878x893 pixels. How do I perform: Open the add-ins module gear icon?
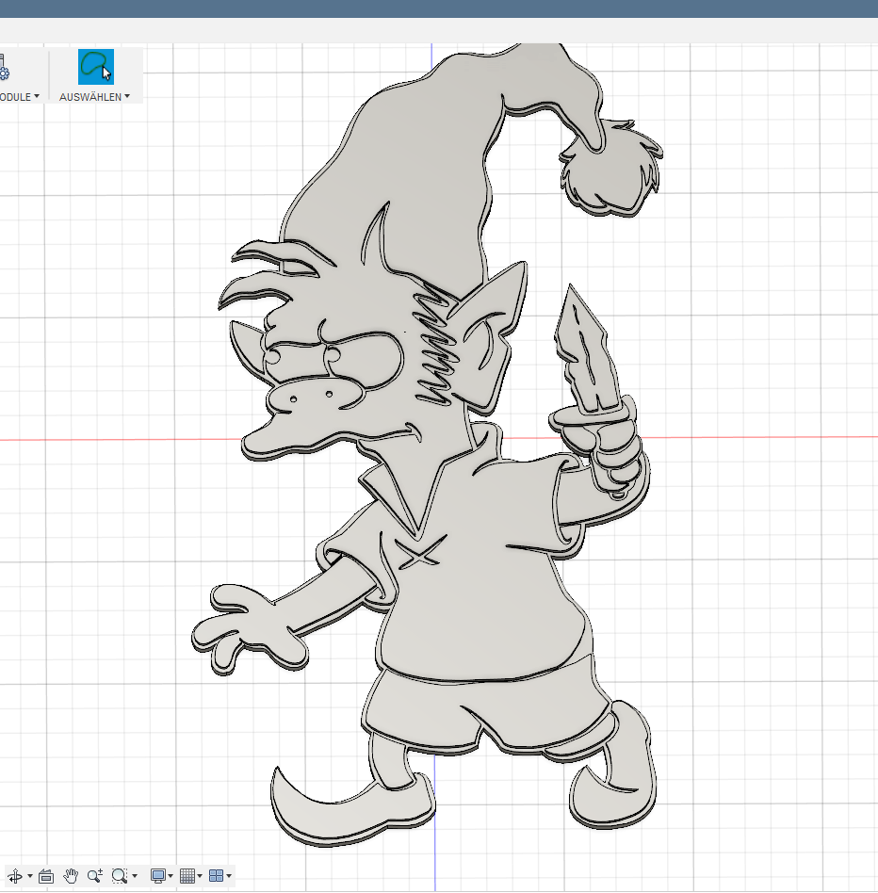pos(4,67)
